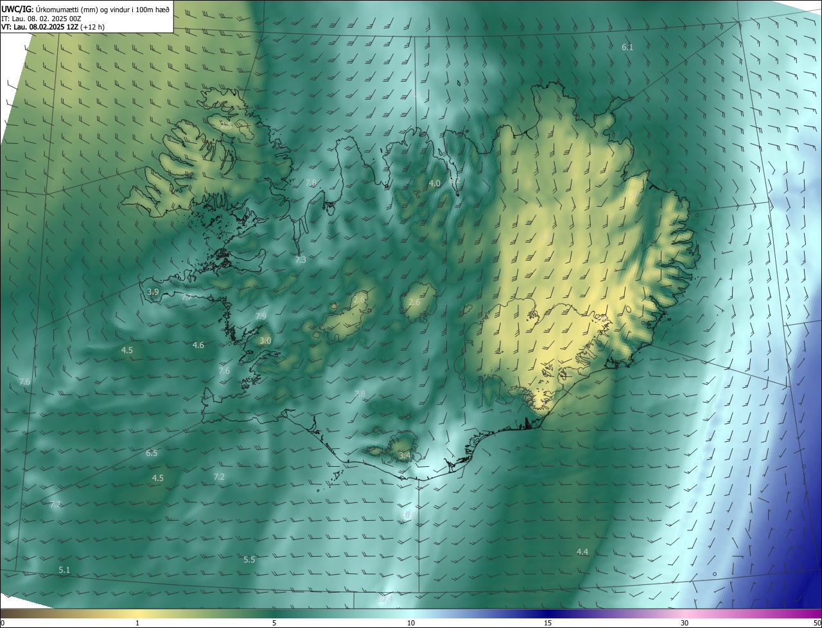Click the 7.3 value label on the map
The height and width of the screenshot is (628, 822).
click(x=301, y=260)
